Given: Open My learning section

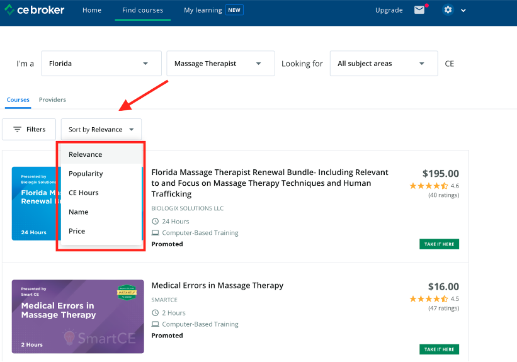Looking at the screenshot, I should pyautogui.click(x=203, y=10).
